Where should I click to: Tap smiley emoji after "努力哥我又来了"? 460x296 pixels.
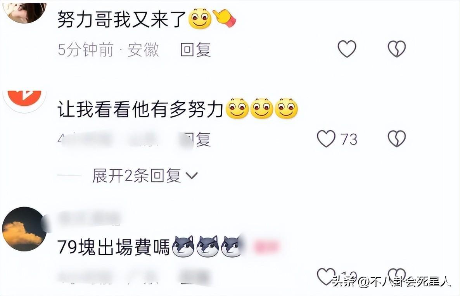(200, 19)
